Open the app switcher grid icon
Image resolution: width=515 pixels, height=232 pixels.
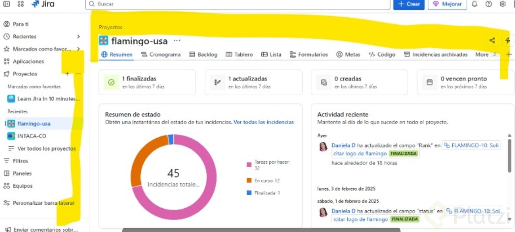click(x=20, y=4)
